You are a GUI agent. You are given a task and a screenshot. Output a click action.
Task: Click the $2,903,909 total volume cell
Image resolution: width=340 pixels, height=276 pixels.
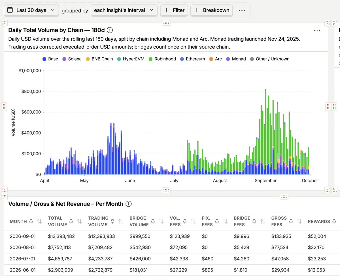click(x=60, y=270)
